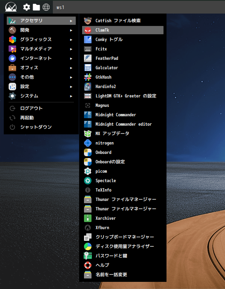The height and width of the screenshot is (289, 225).
Task: Open the file manager folder icon in panel
Action: click(x=36, y=7)
